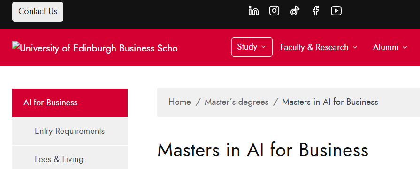Open the Facebook social icon
Viewport: 420px width, 169px height.
[315, 11]
